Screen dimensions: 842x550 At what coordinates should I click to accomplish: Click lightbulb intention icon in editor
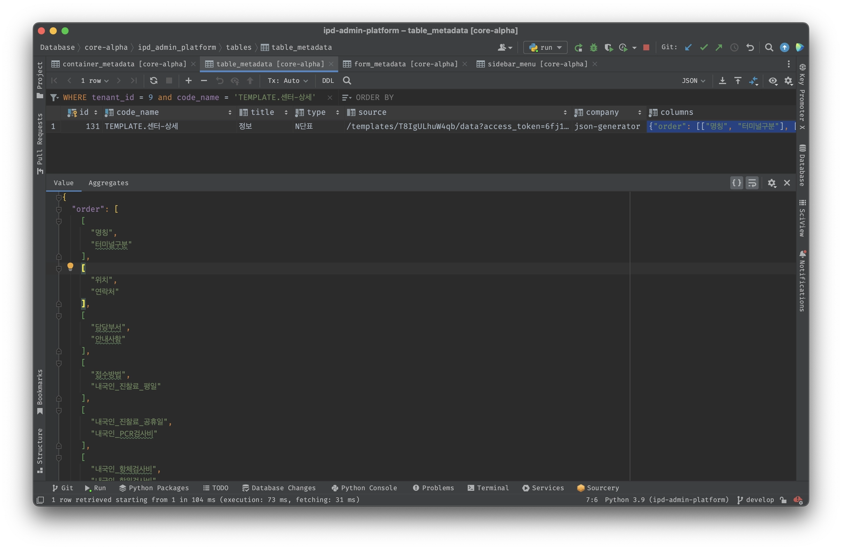70,267
